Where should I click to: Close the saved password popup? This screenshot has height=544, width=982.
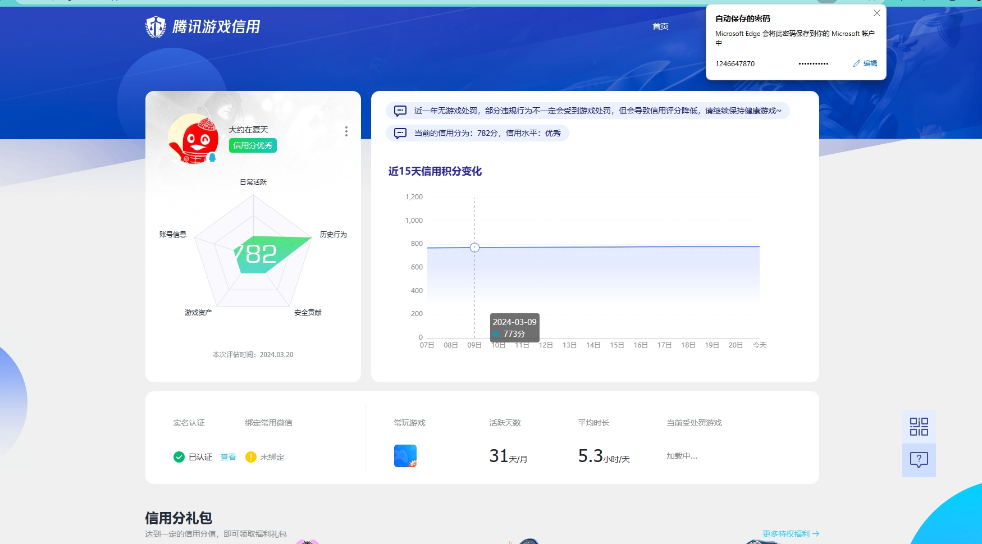coord(876,13)
